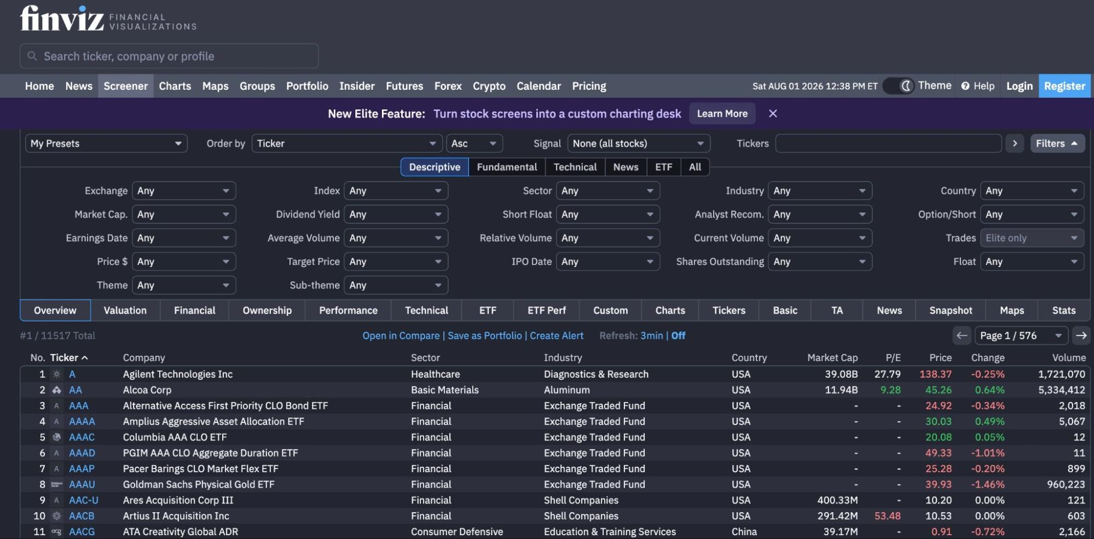Turn auto Refresh Off
This screenshot has width=1094, height=539.
coord(678,335)
